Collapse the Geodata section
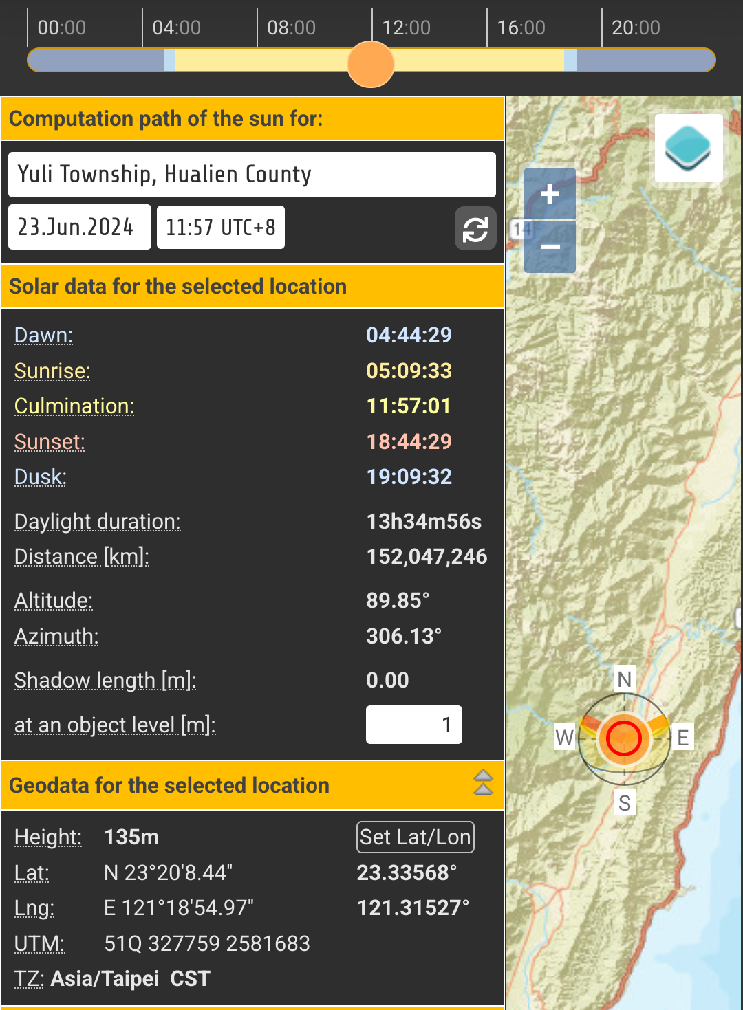The width and height of the screenshot is (743, 1010). 483,782
